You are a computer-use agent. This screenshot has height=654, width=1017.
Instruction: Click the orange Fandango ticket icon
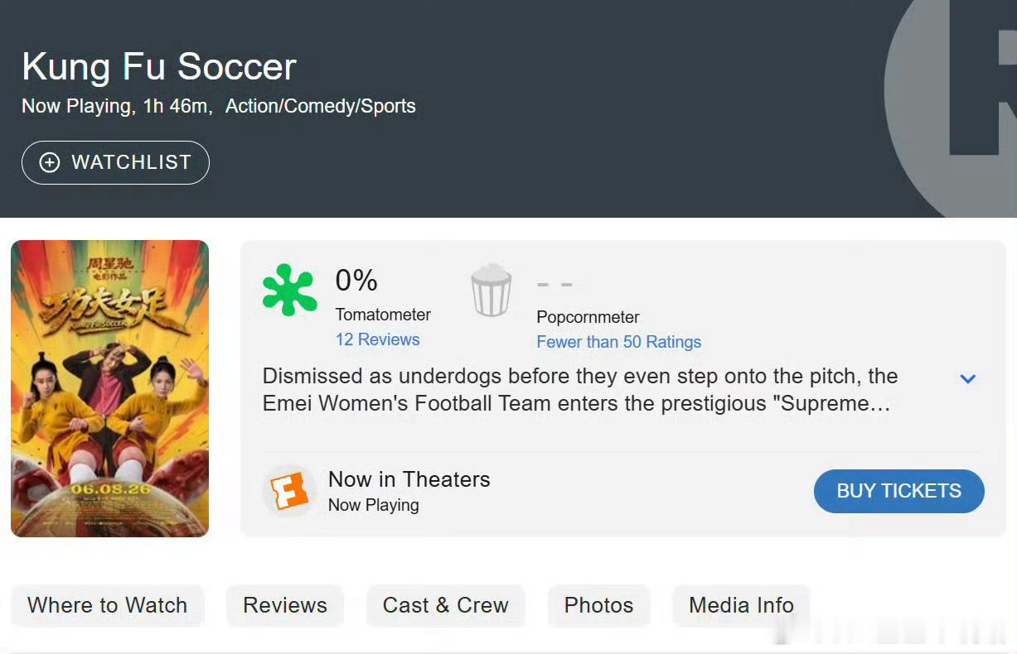[x=289, y=491]
